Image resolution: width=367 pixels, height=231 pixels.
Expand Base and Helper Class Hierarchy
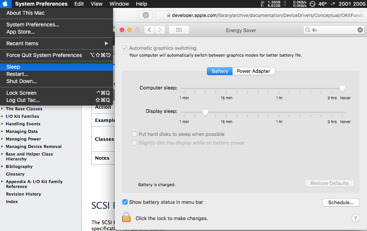[2, 154]
